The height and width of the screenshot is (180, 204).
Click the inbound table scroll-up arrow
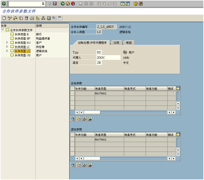pos(178,150)
